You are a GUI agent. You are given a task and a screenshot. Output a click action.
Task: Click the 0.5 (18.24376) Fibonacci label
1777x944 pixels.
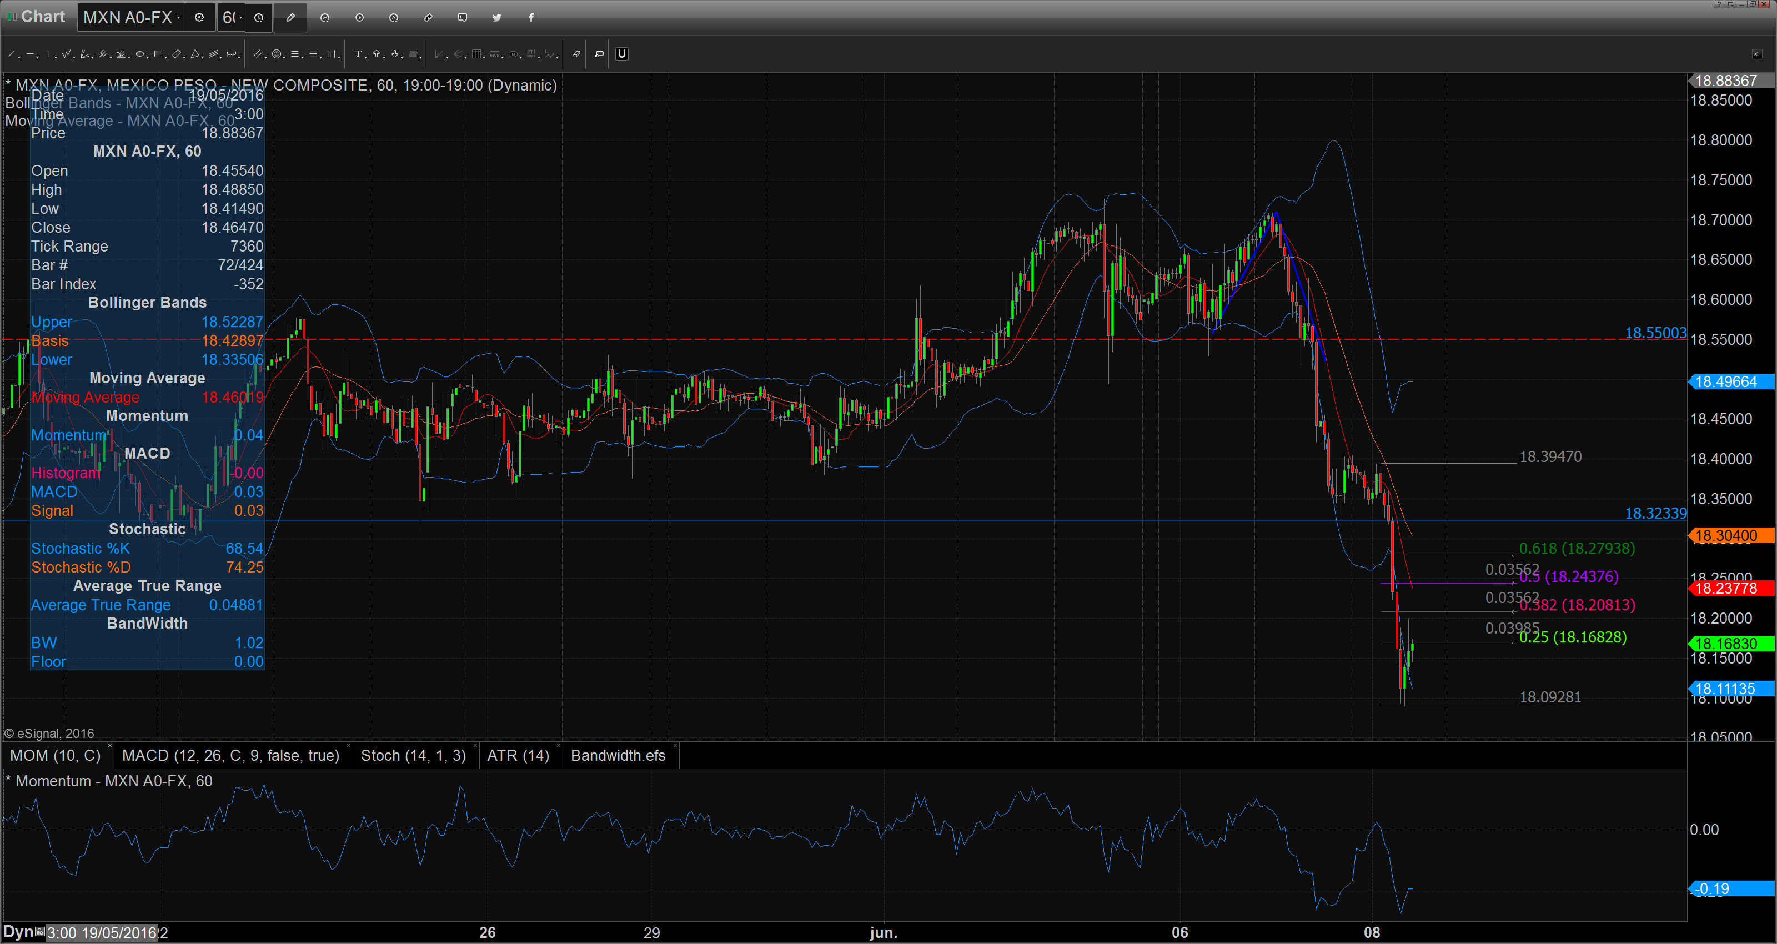tap(1569, 577)
